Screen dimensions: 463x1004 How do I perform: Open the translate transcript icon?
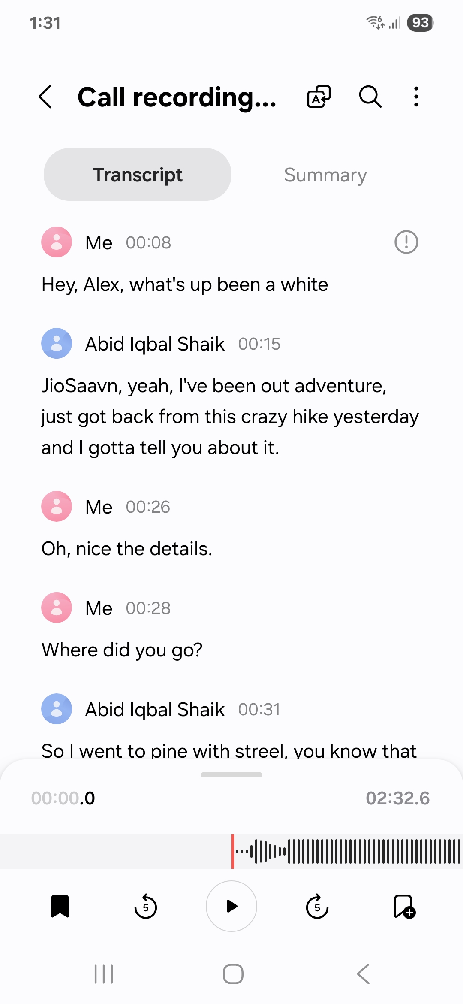319,97
